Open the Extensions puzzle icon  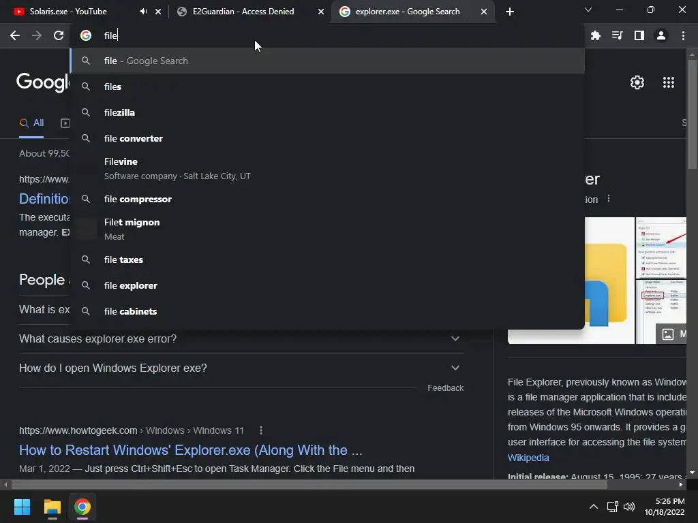tap(595, 35)
